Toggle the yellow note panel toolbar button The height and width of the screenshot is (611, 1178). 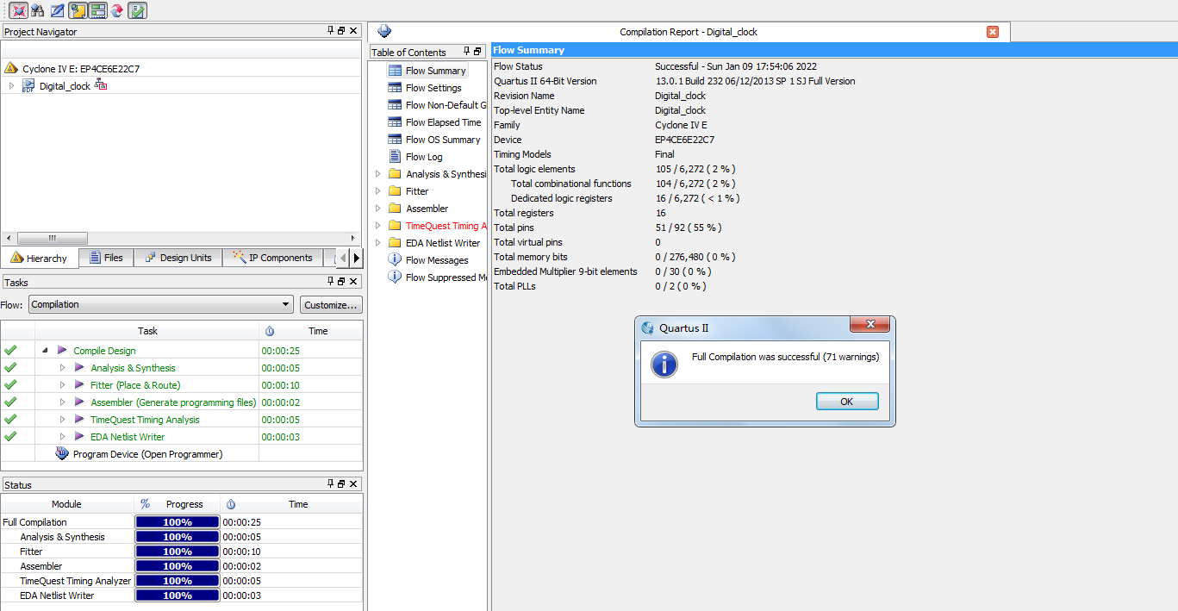tap(78, 10)
